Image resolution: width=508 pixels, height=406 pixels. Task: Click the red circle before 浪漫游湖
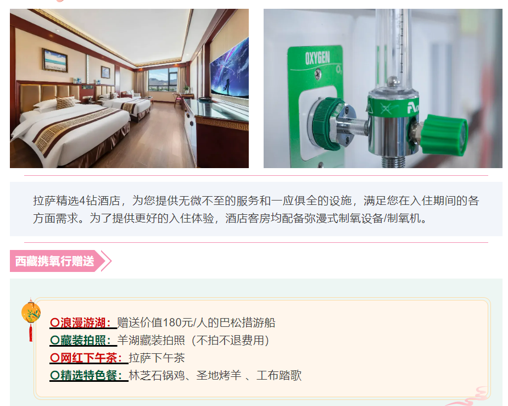click(x=54, y=322)
